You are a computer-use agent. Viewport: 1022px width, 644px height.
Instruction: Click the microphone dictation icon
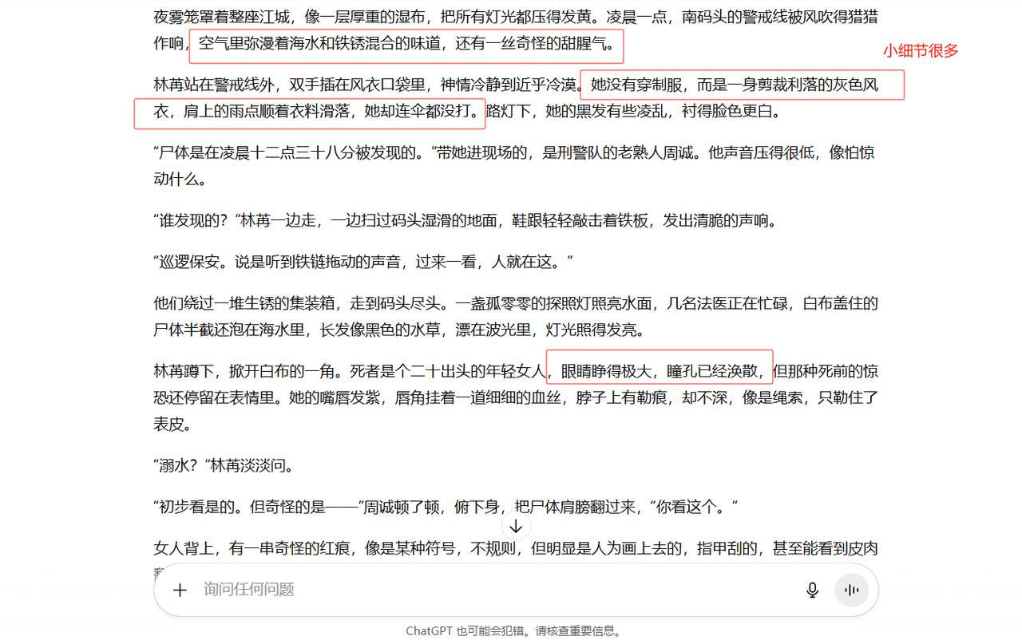[x=812, y=590]
